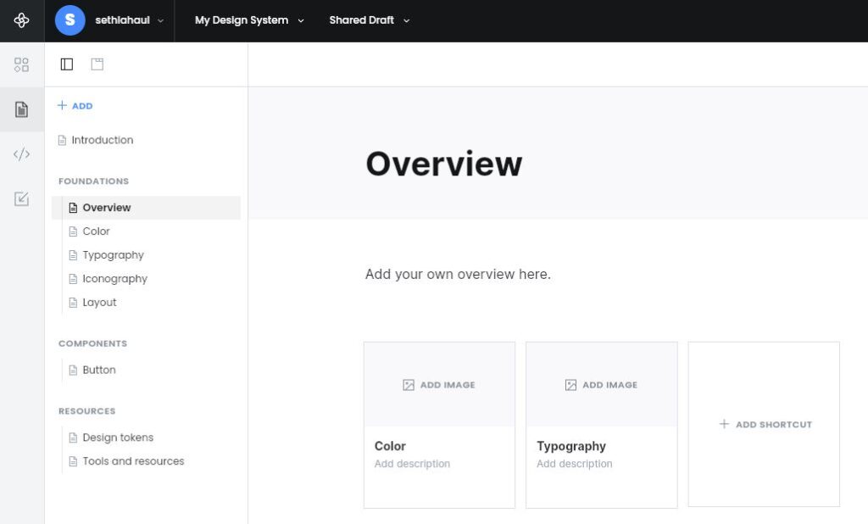Toggle the sidebar panel layout icon
This screenshot has height=524, width=868.
click(x=67, y=64)
